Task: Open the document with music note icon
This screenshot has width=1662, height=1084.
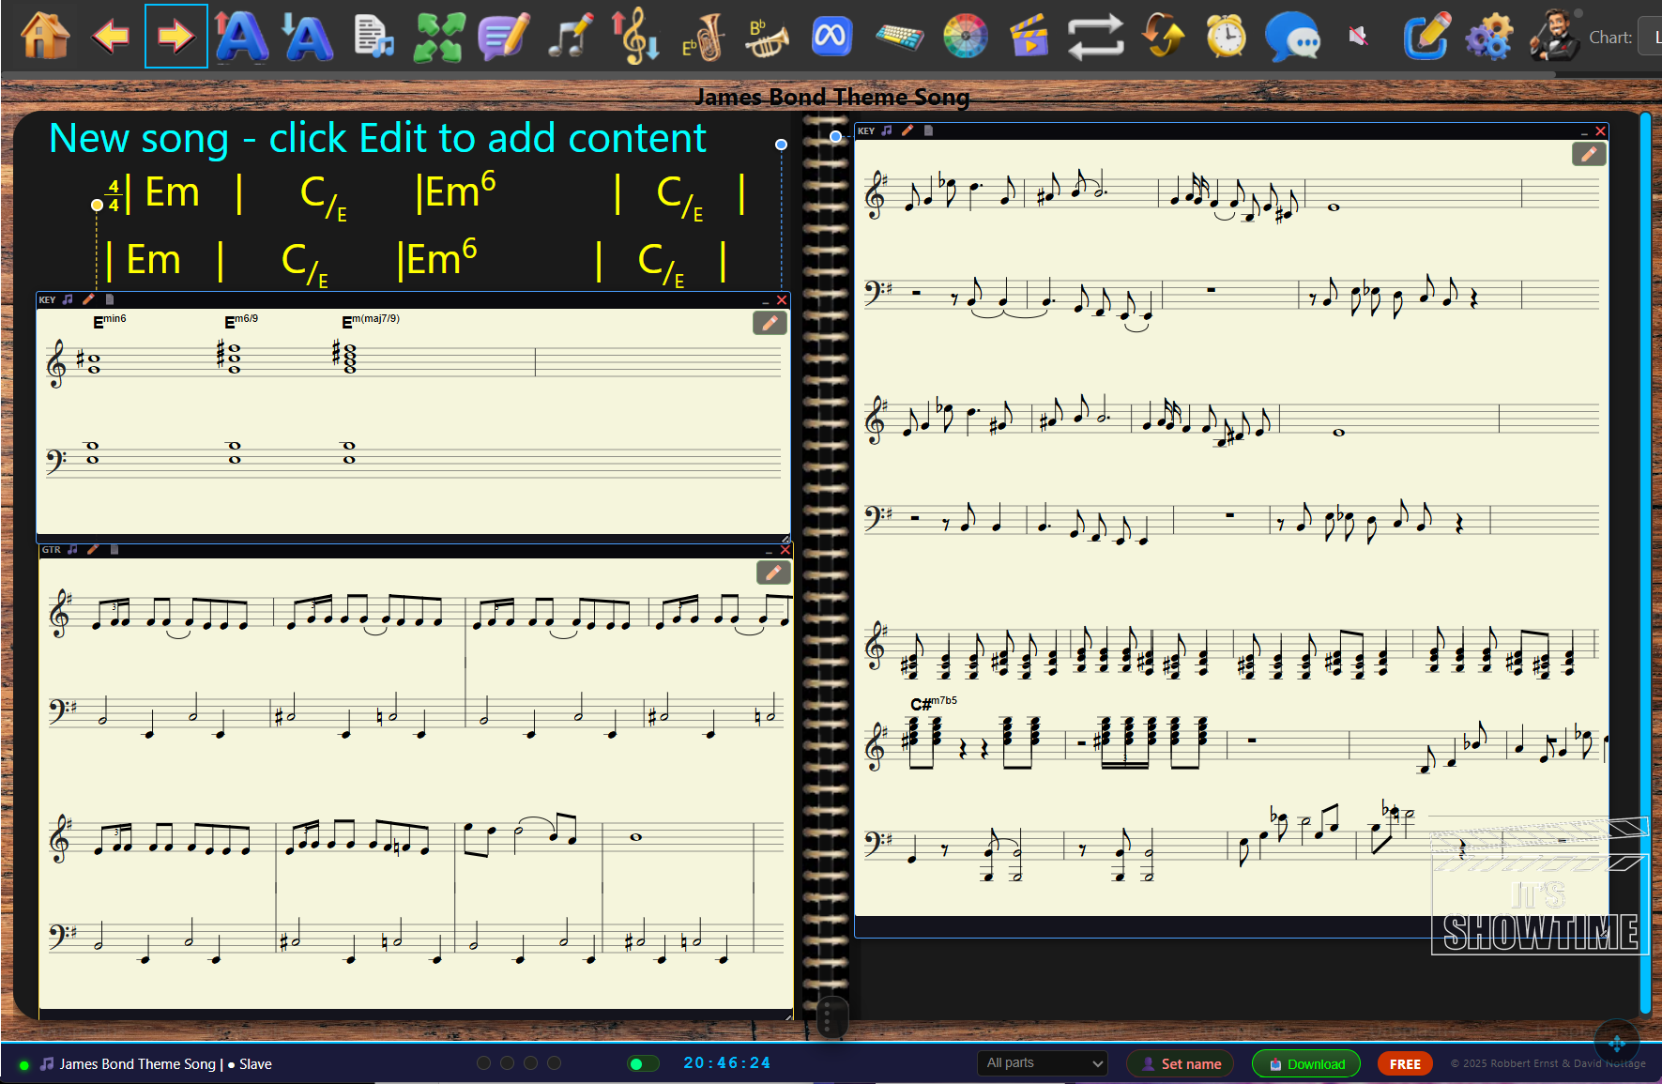Action: coord(374,37)
